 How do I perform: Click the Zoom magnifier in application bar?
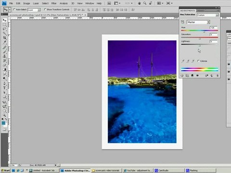click(x=145, y=3)
